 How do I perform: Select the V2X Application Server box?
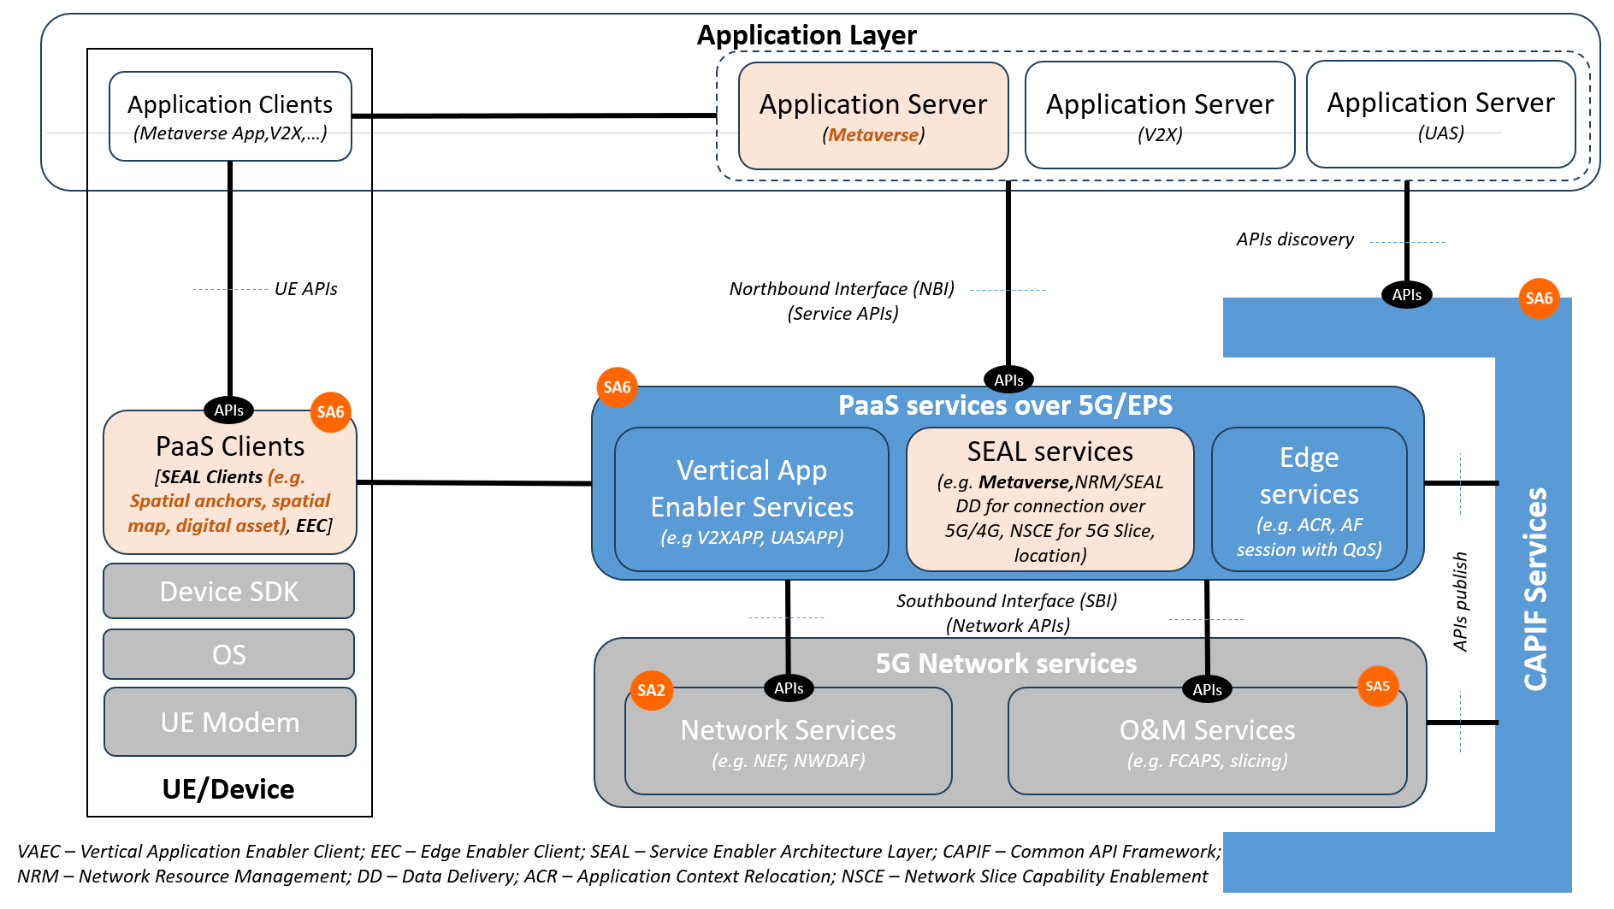(x=1159, y=116)
